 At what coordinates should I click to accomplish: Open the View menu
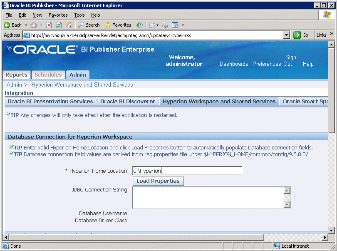pyautogui.click(x=37, y=15)
